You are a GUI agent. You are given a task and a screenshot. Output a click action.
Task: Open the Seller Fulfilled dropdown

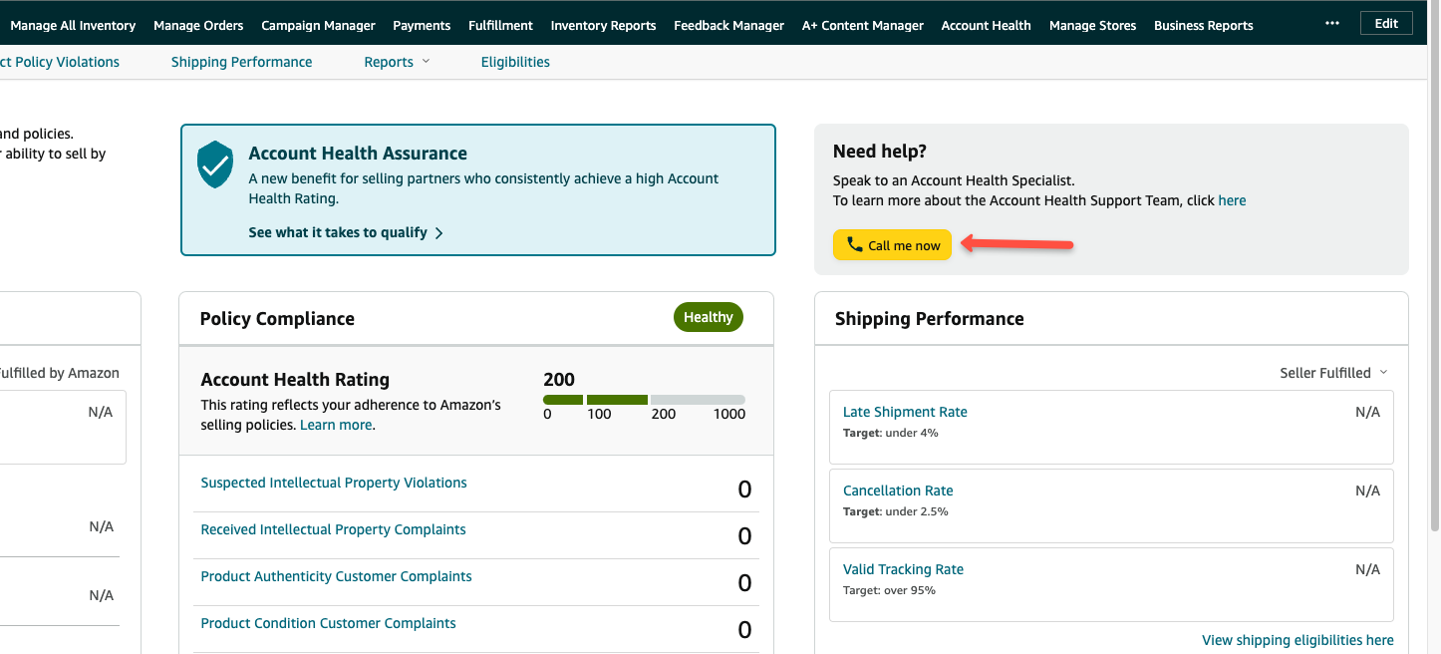1333,373
